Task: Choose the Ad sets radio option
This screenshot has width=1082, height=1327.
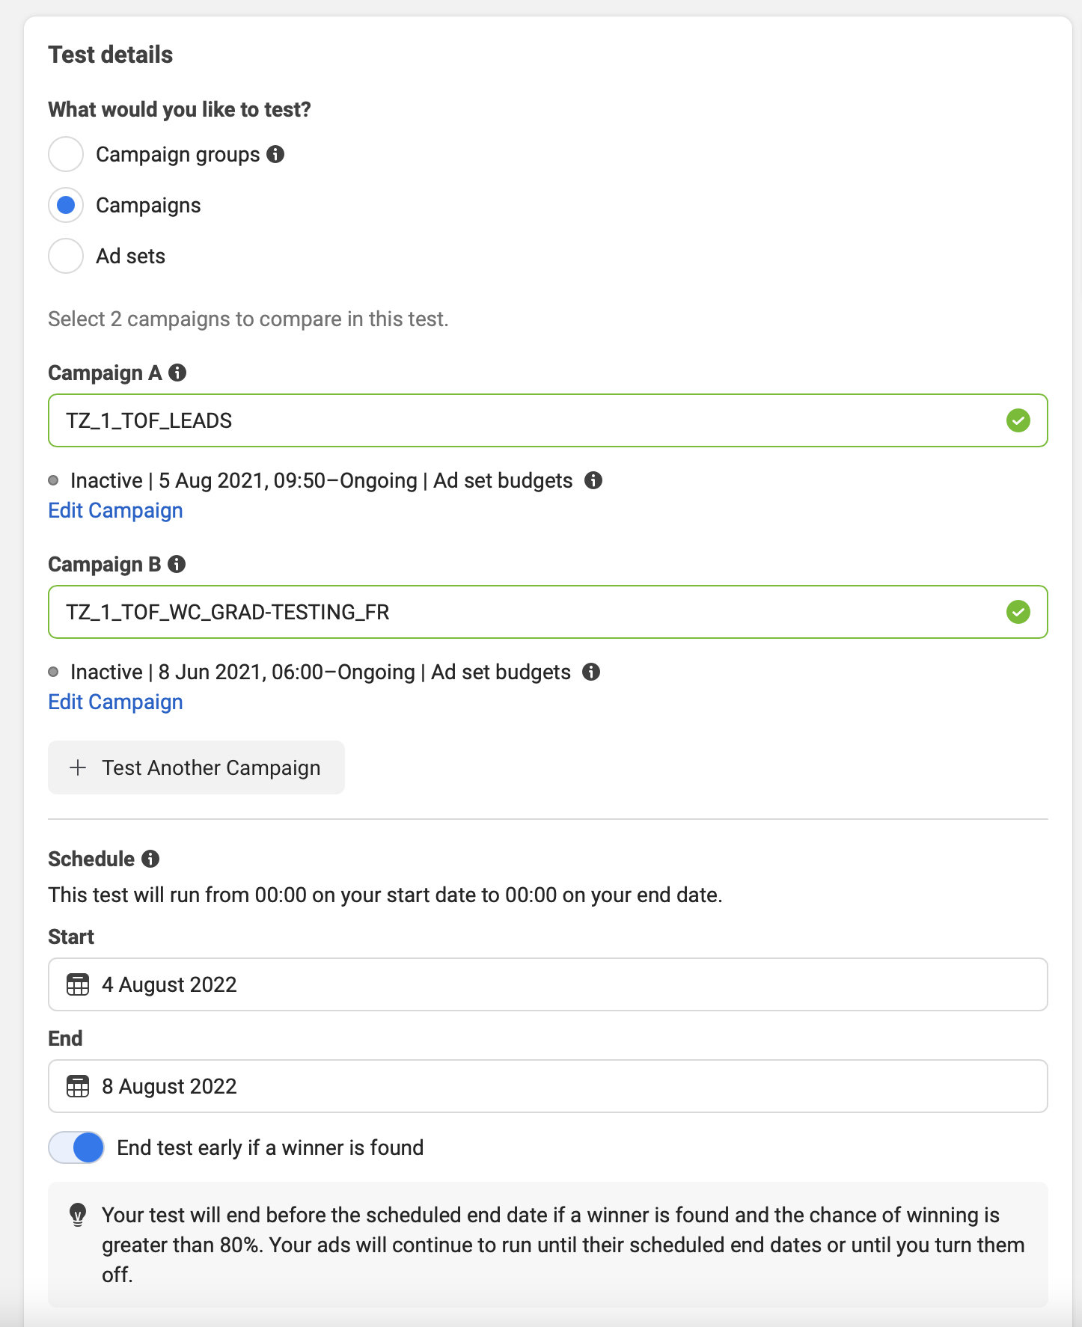Action: pos(66,256)
